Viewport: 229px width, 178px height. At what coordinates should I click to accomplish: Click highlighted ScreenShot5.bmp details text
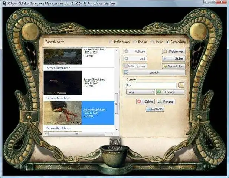click(94, 113)
